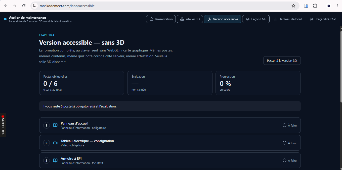The height and width of the screenshot is (170, 342).
Task: Bookmark this page with the star icon
Action: pos(293,6)
